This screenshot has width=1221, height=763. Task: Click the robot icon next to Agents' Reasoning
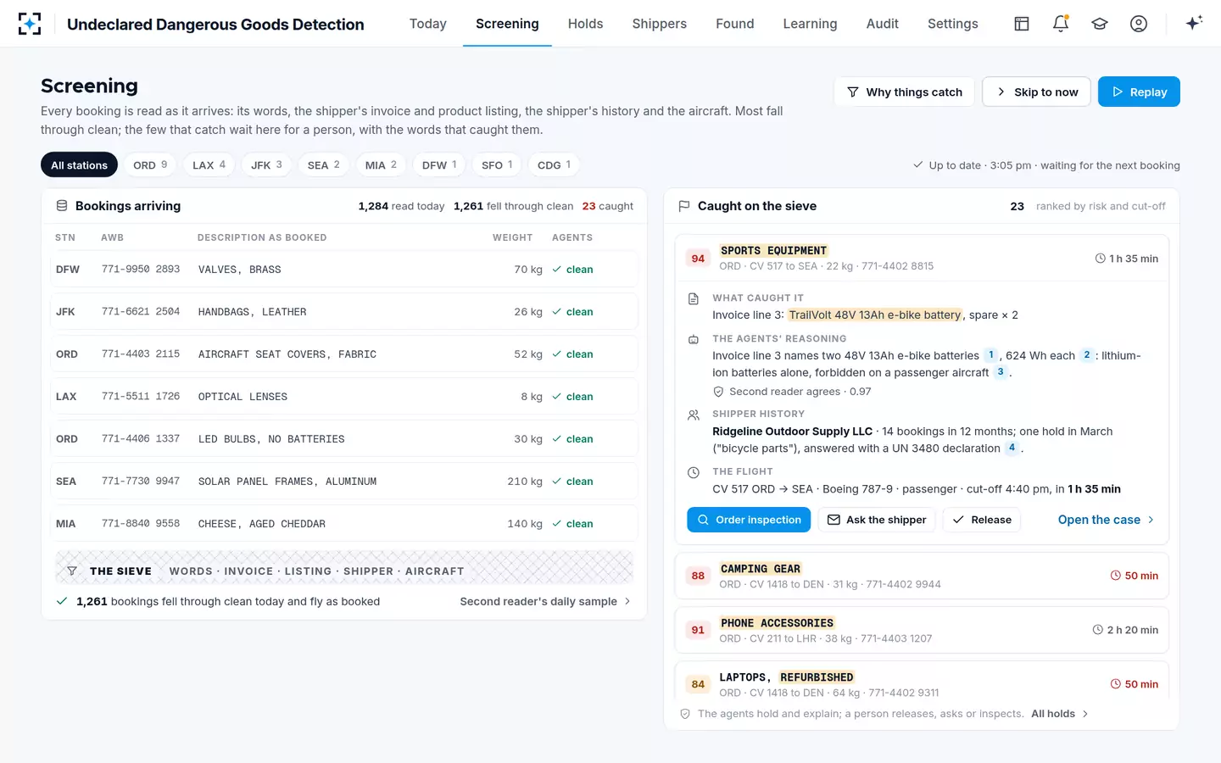[694, 339]
